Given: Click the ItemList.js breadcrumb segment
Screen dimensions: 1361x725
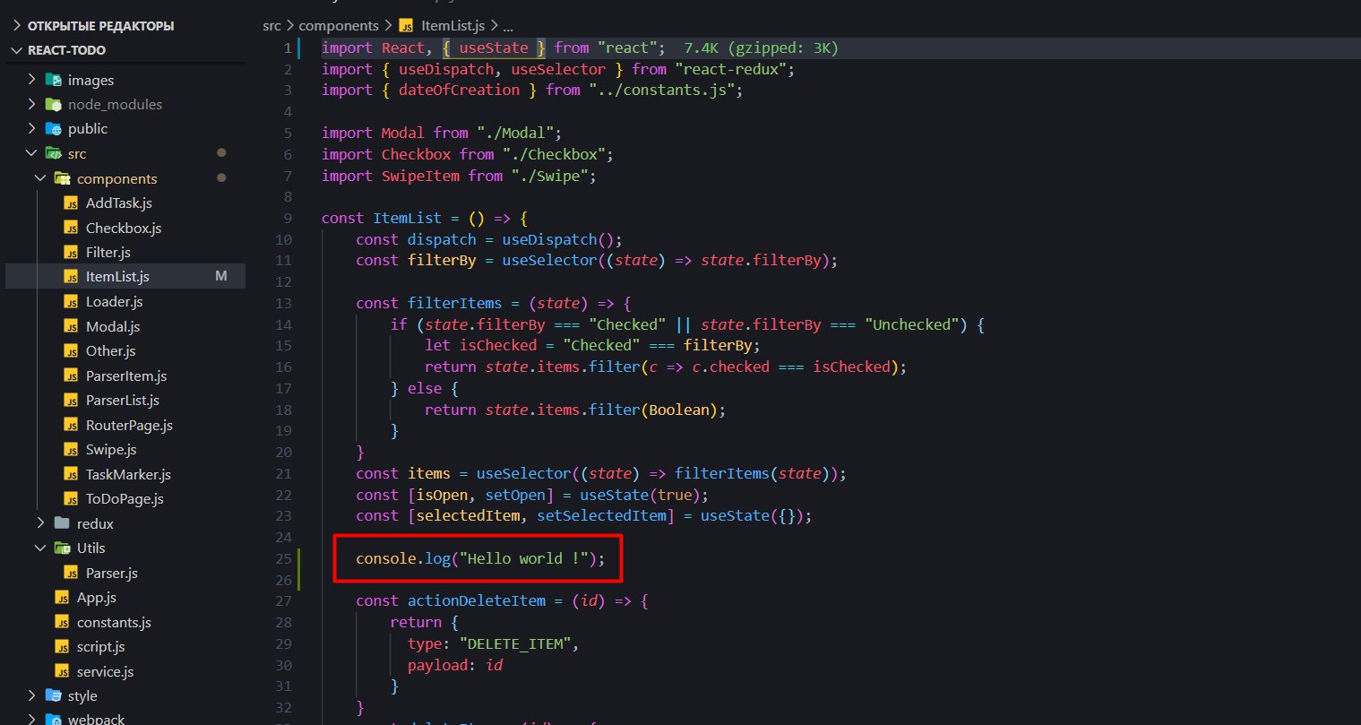Looking at the screenshot, I should point(452,26).
